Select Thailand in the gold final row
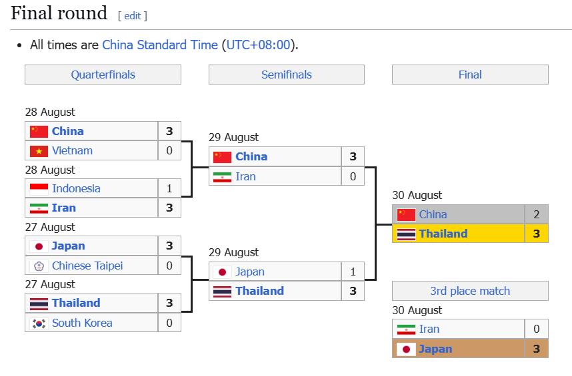572x376 pixels. coord(443,234)
